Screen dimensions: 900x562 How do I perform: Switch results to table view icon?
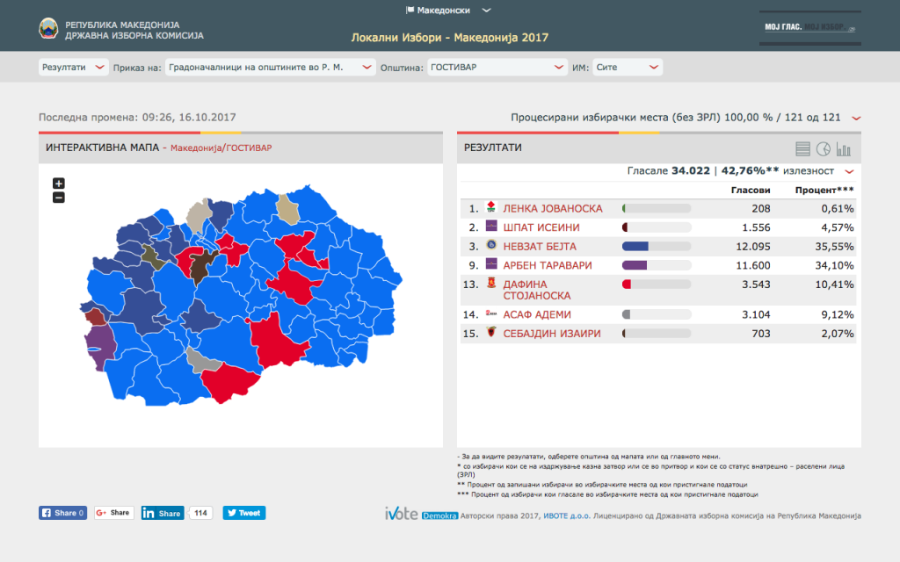802,148
